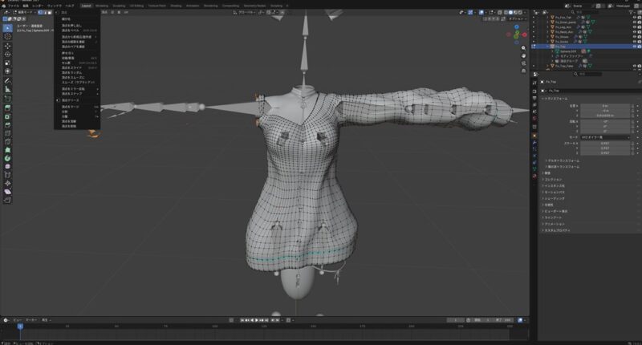The width and height of the screenshot is (642, 345).
Task: Open the ファイル menu in the menu bar
Action: [x=14, y=5]
